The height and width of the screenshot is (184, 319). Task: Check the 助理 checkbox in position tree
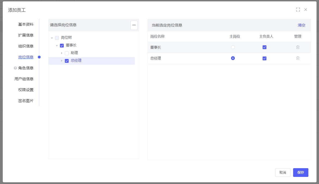pos(67,53)
